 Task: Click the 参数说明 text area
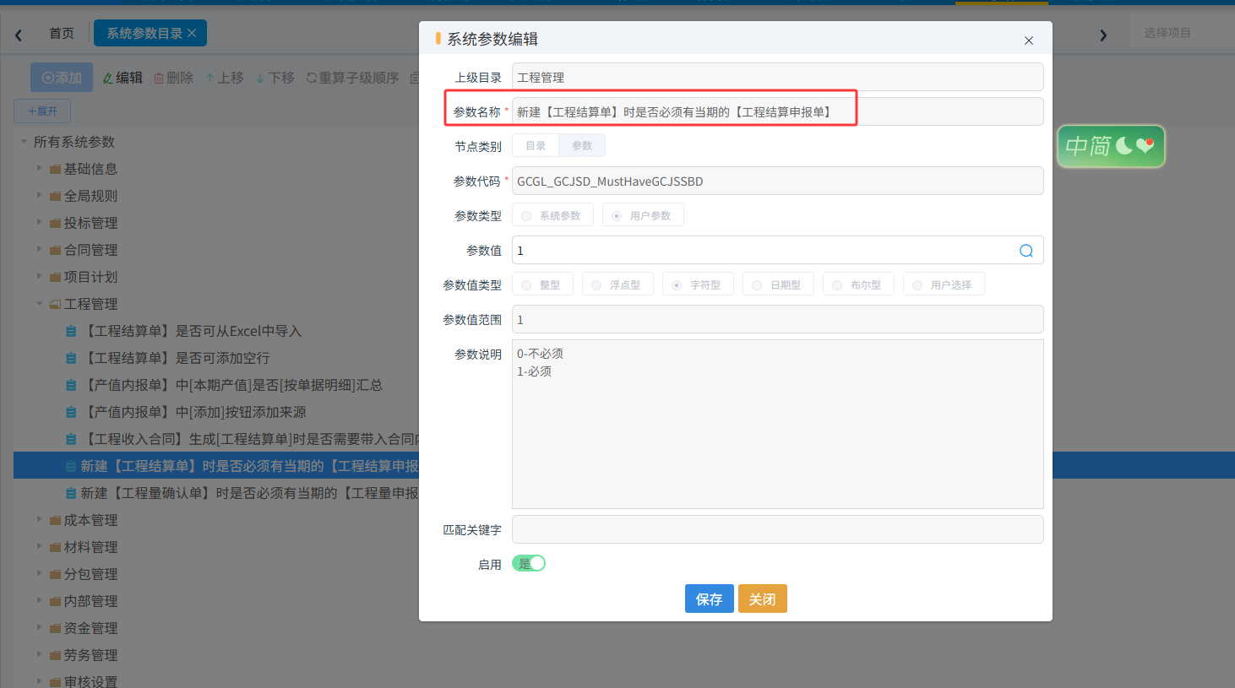coord(777,425)
